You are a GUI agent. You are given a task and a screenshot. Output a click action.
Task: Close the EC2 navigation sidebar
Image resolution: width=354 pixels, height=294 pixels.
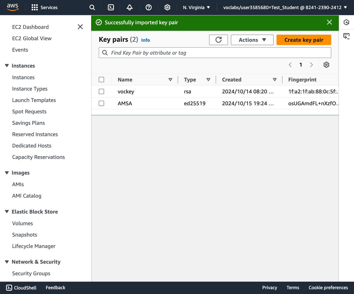80,27
